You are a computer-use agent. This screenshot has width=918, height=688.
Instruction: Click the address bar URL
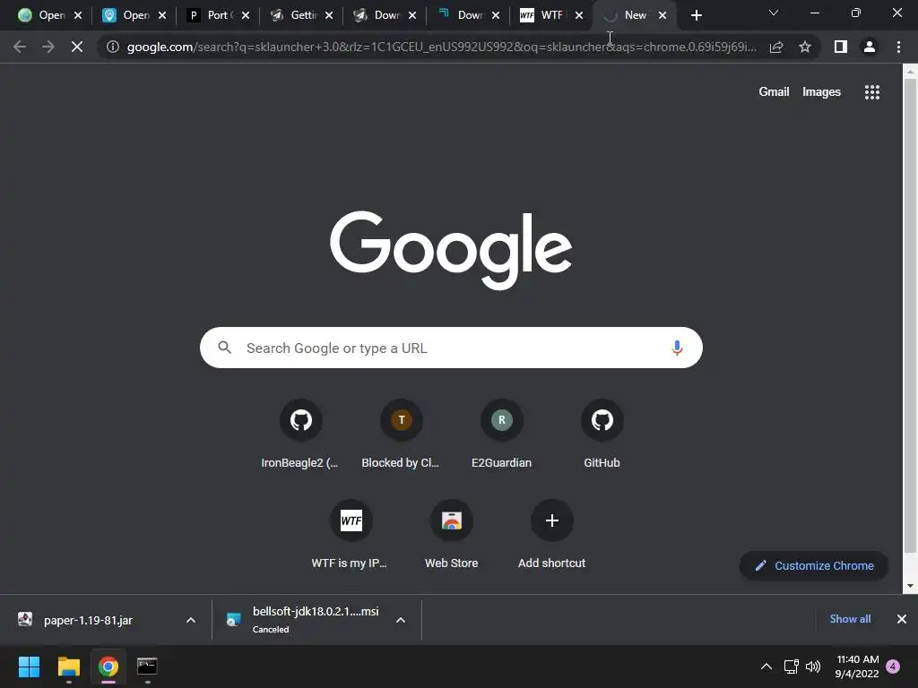[x=441, y=47]
